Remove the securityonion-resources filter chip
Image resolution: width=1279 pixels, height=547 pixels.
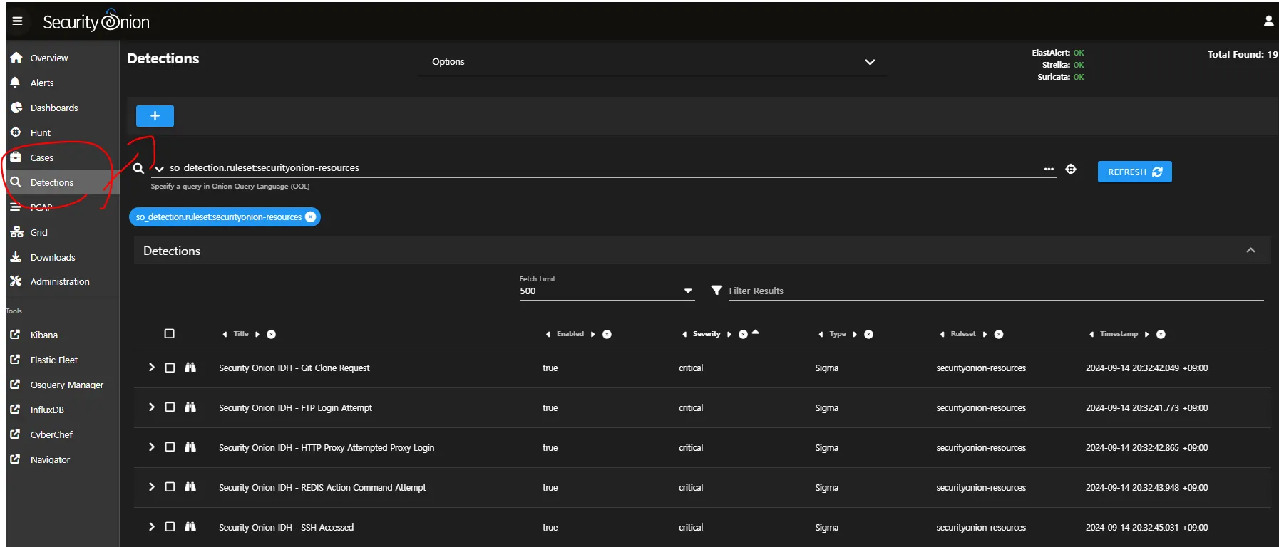(x=311, y=217)
